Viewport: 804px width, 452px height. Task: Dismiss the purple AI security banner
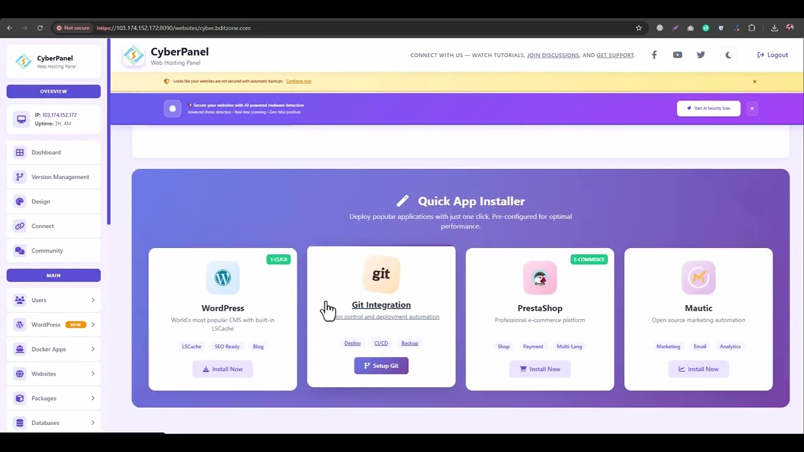[752, 108]
